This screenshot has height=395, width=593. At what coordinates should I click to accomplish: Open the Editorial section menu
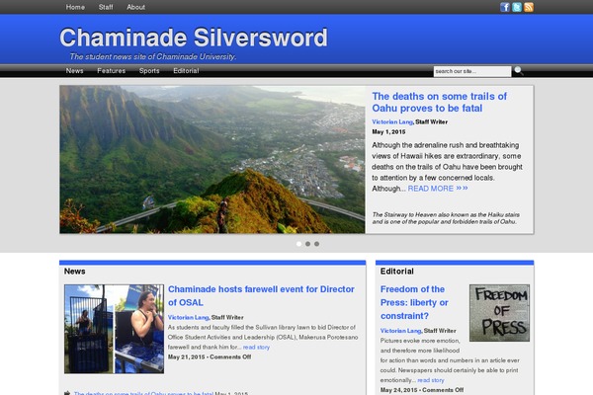[x=186, y=71]
